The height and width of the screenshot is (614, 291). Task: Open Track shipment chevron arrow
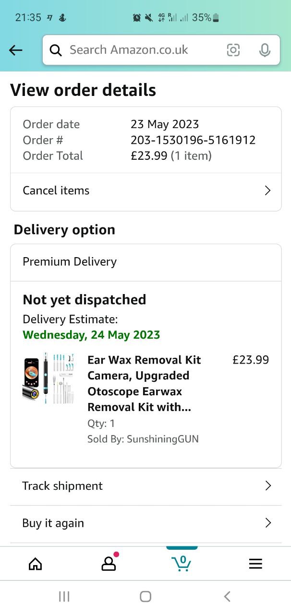pyautogui.click(x=268, y=486)
